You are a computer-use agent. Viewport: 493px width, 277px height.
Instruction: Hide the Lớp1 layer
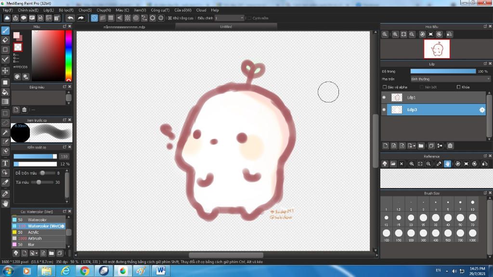coord(384,97)
